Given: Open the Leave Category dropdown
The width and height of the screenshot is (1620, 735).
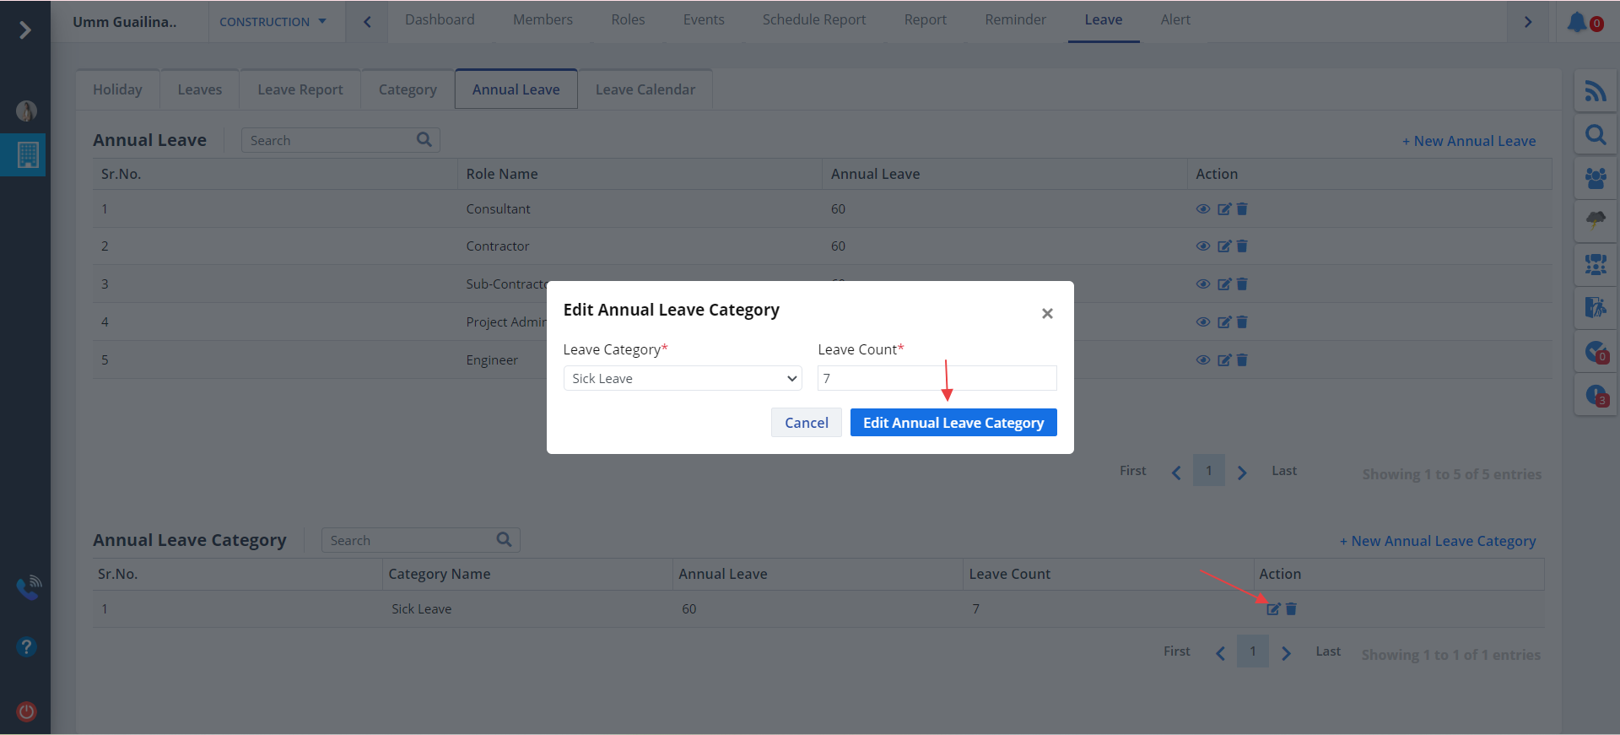Looking at the screenshot, I should [682, 378].
